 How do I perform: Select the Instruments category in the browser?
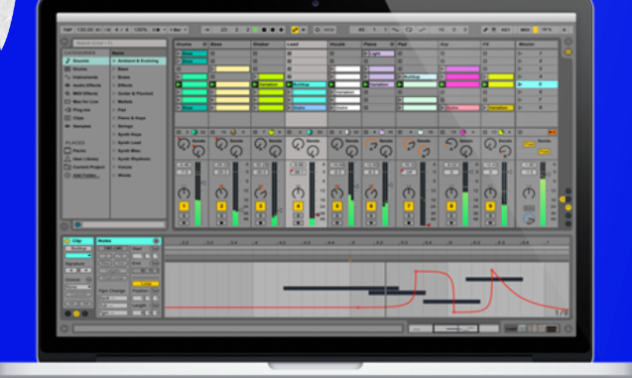pos(86,77)
